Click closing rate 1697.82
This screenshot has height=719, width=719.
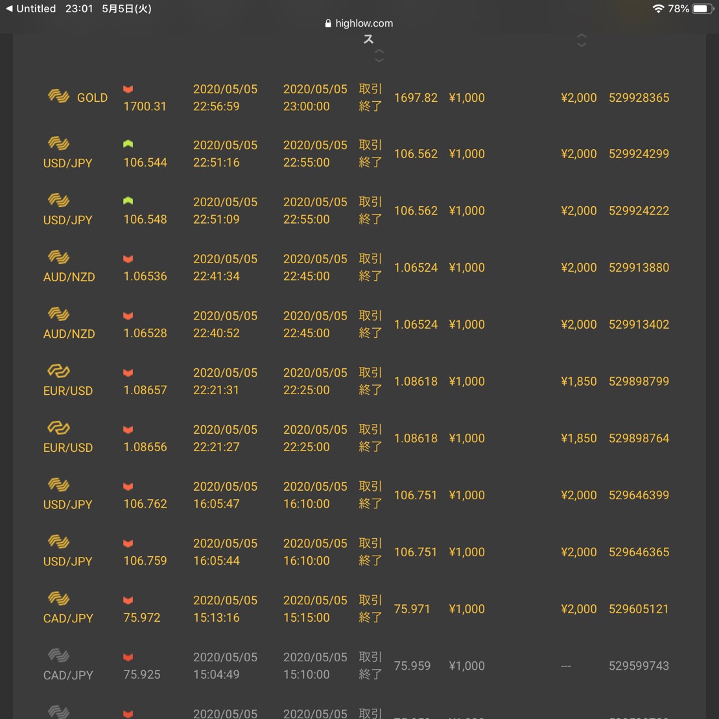coord(416,98)
